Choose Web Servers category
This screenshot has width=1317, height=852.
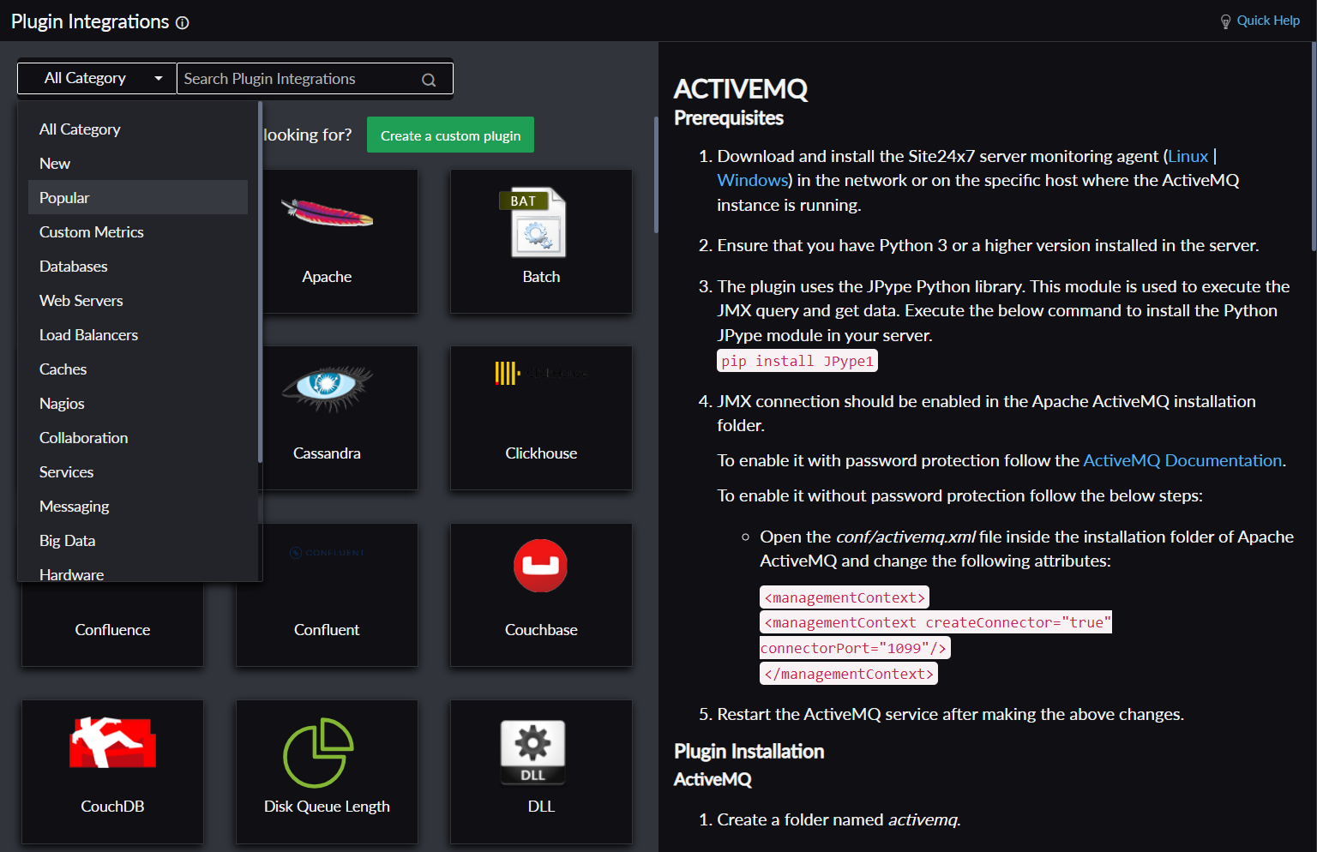tap(137, 300)
